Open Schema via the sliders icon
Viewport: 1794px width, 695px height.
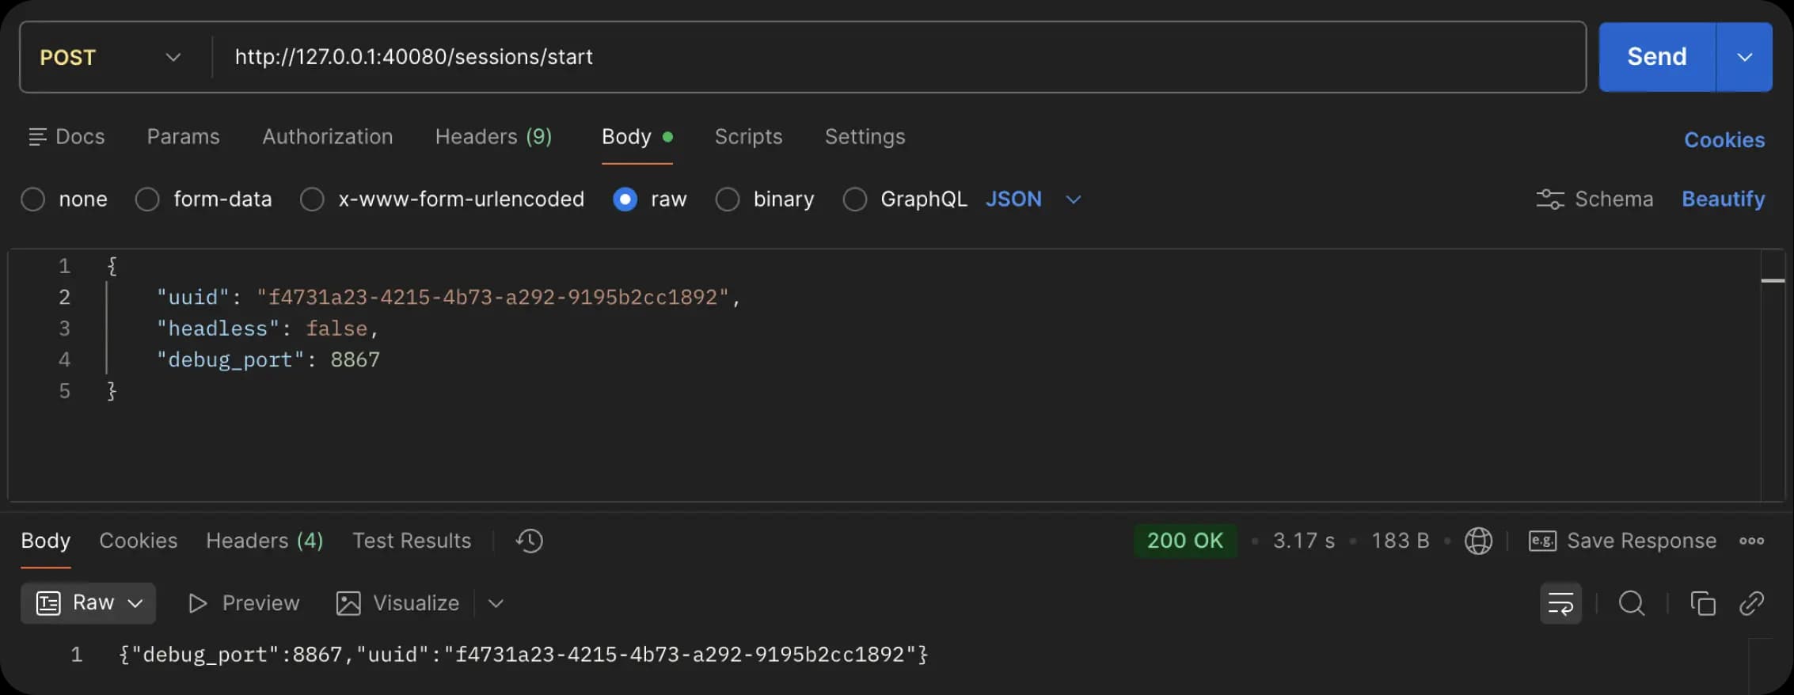1549,199
